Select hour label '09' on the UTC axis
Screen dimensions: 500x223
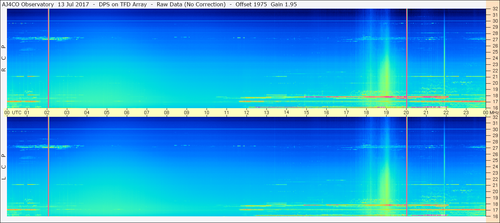[x=187, y=112]
